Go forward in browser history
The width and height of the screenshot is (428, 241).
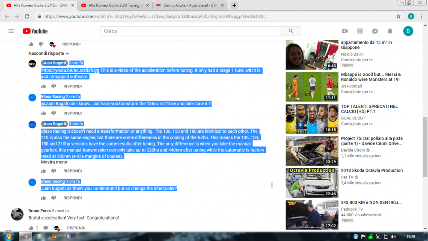(17, 16)
